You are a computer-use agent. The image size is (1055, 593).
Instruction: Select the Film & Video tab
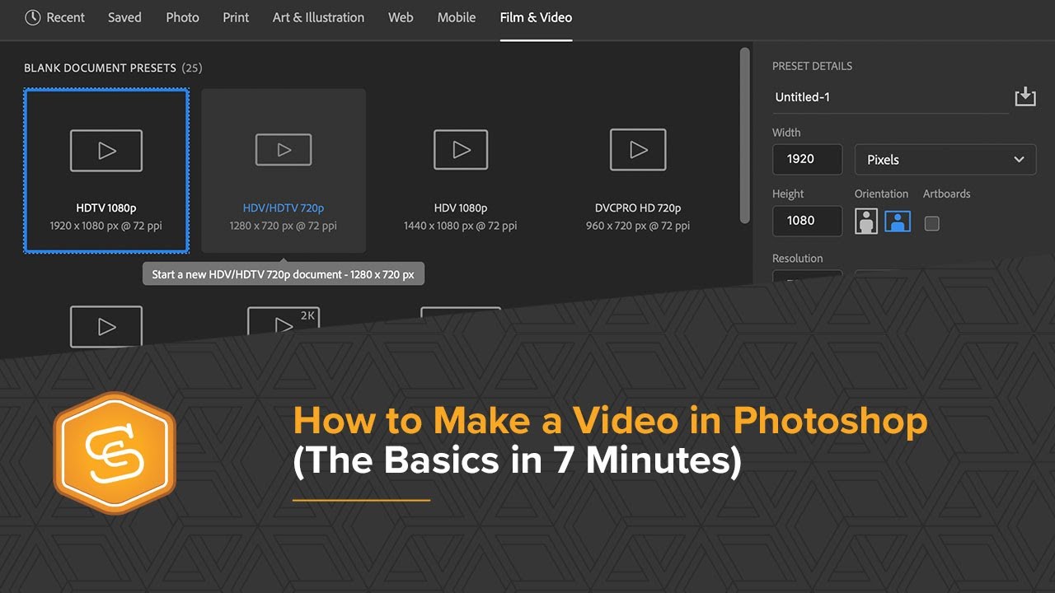tap(536, 17)
